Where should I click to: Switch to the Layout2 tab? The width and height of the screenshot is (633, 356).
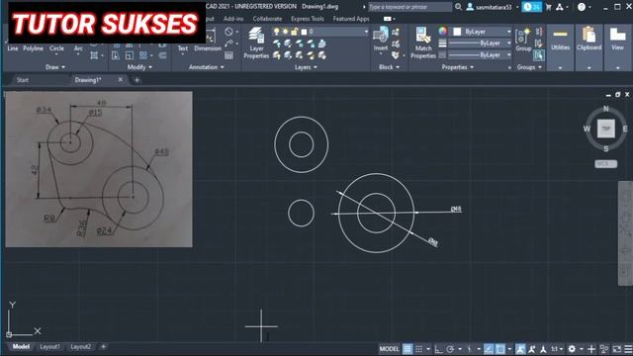[x=81, y=347]
